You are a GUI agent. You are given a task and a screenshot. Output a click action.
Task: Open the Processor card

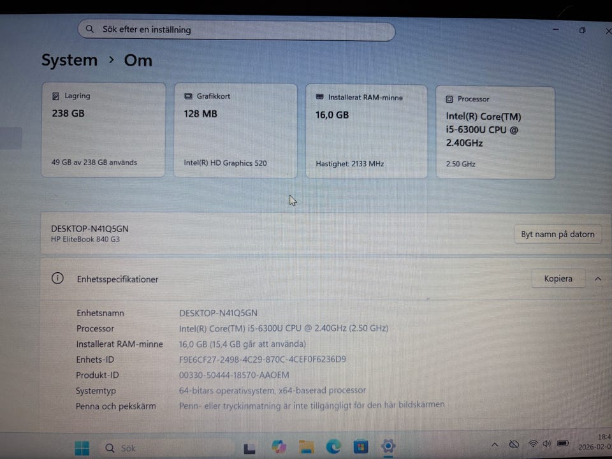(x=495, y=133)
